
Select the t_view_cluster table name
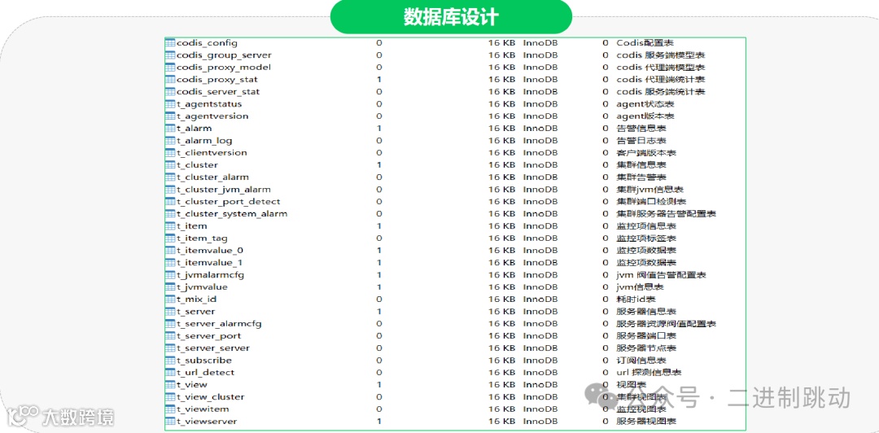point(210,397)
